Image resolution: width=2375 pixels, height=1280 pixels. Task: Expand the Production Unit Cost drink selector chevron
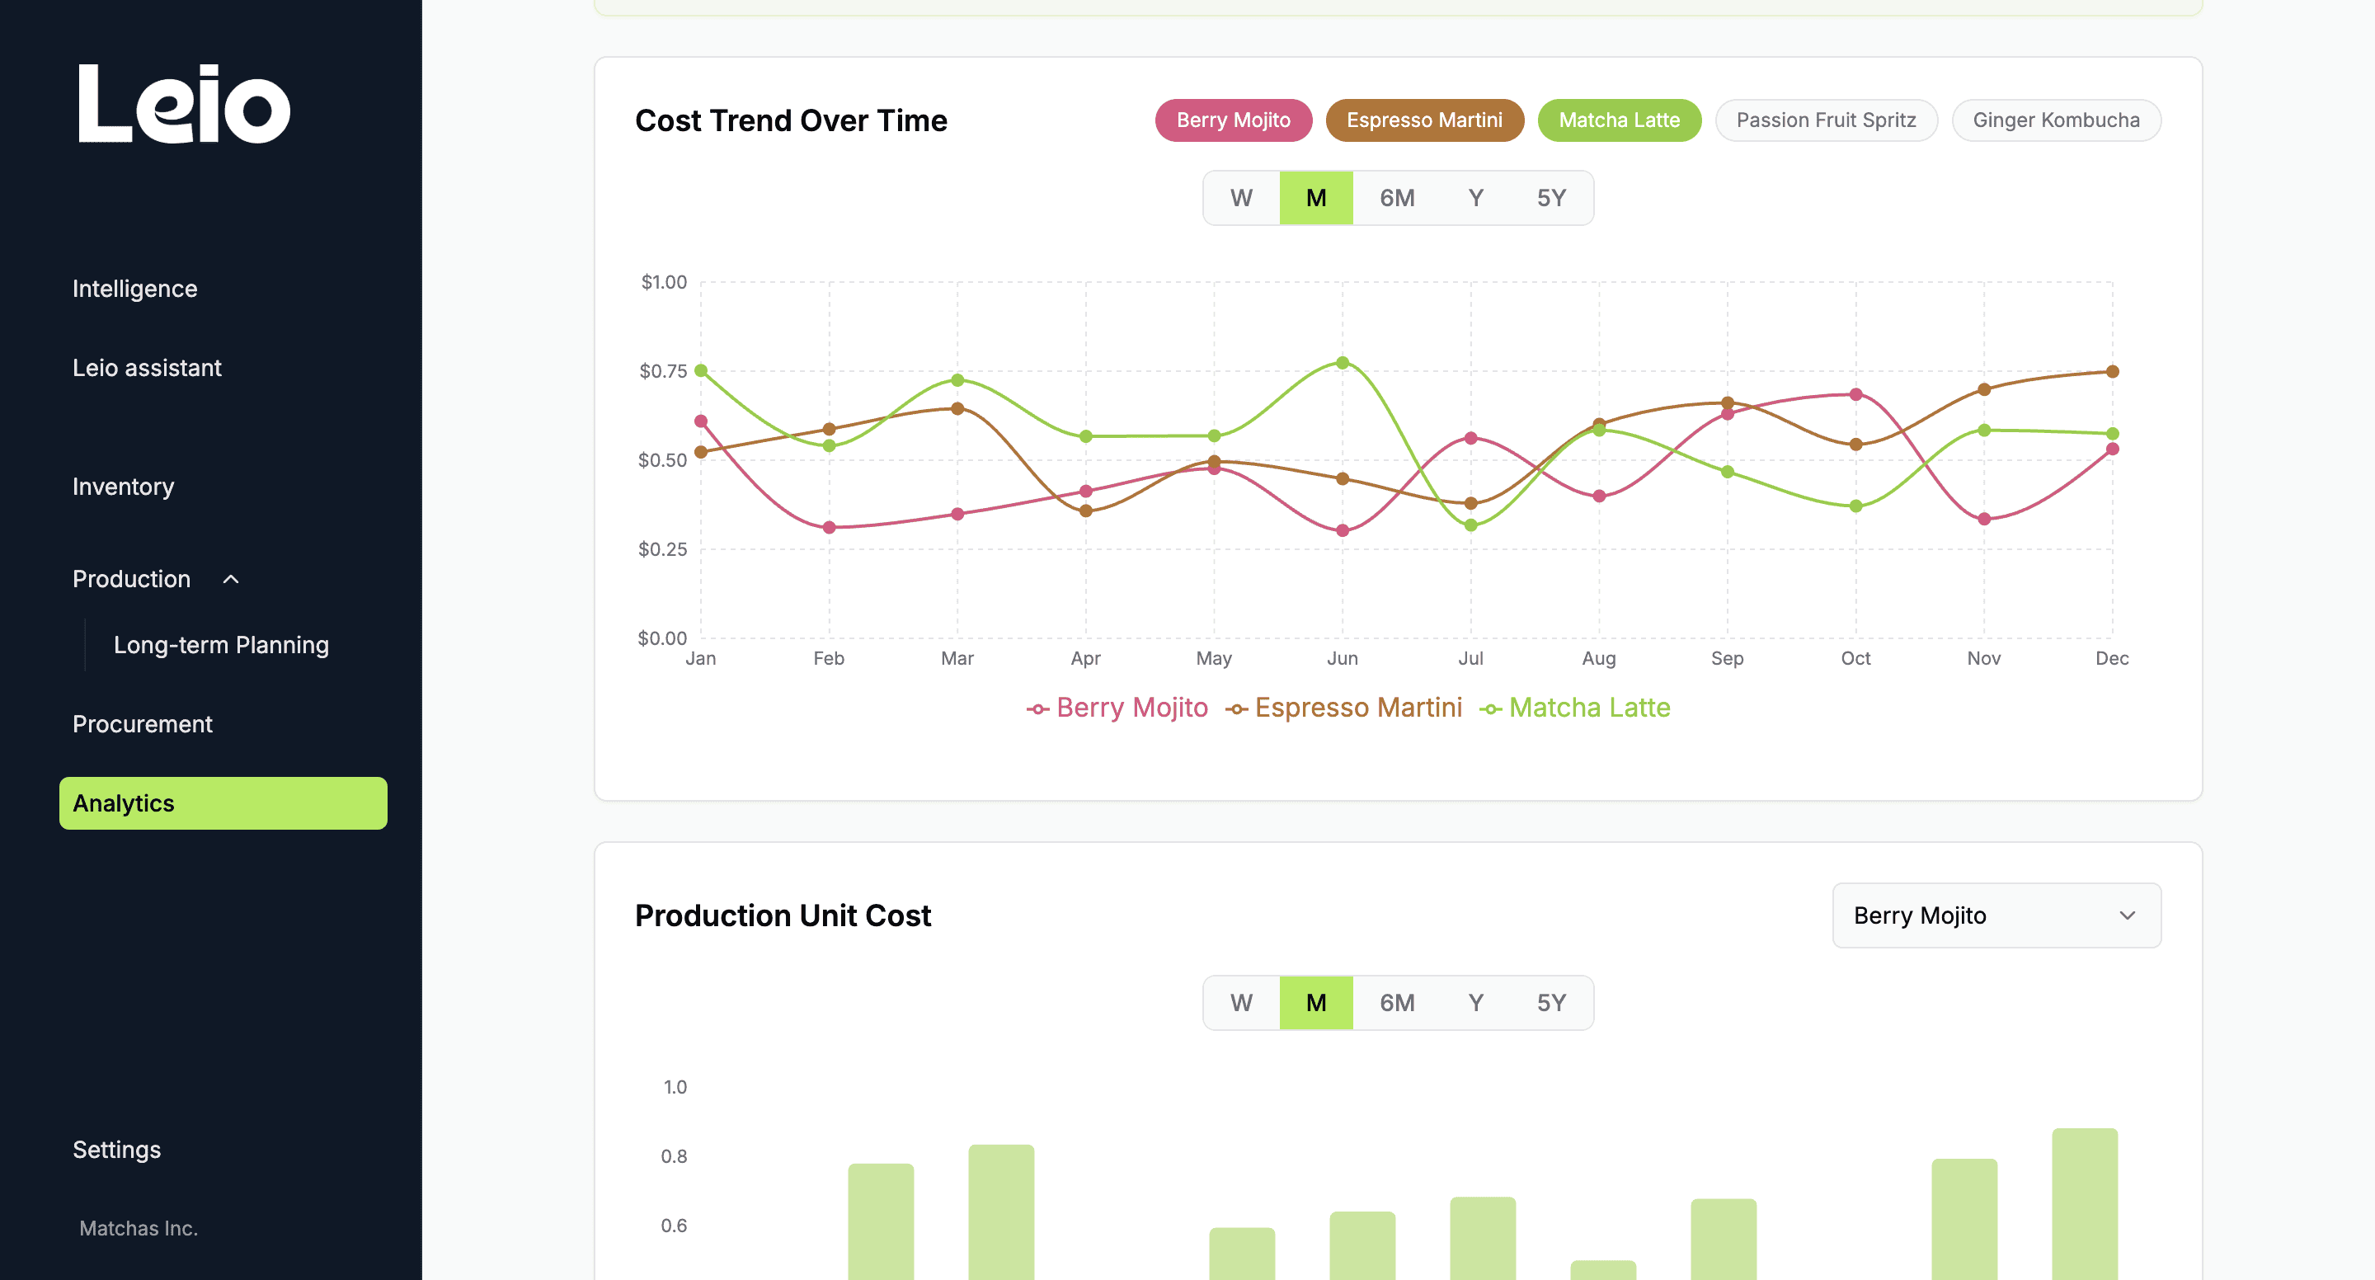click(2127, 915)
